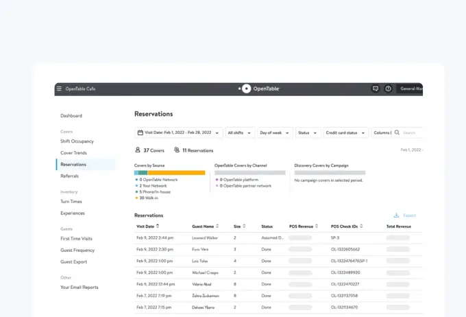
Task: Open the hamburger menu icon
Action: click(x=59, y=89)
